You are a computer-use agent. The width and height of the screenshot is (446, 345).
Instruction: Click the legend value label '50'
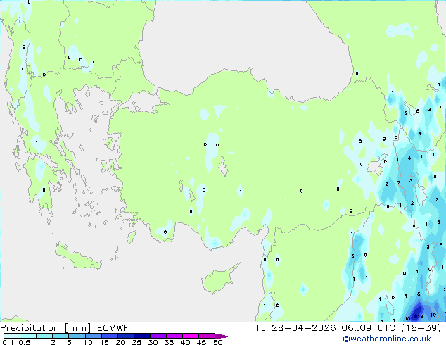[217, 342]
